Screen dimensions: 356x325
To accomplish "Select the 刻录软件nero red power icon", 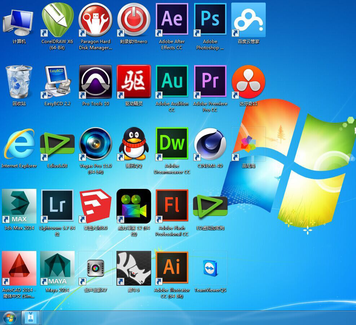I will (x=134, y=20).
